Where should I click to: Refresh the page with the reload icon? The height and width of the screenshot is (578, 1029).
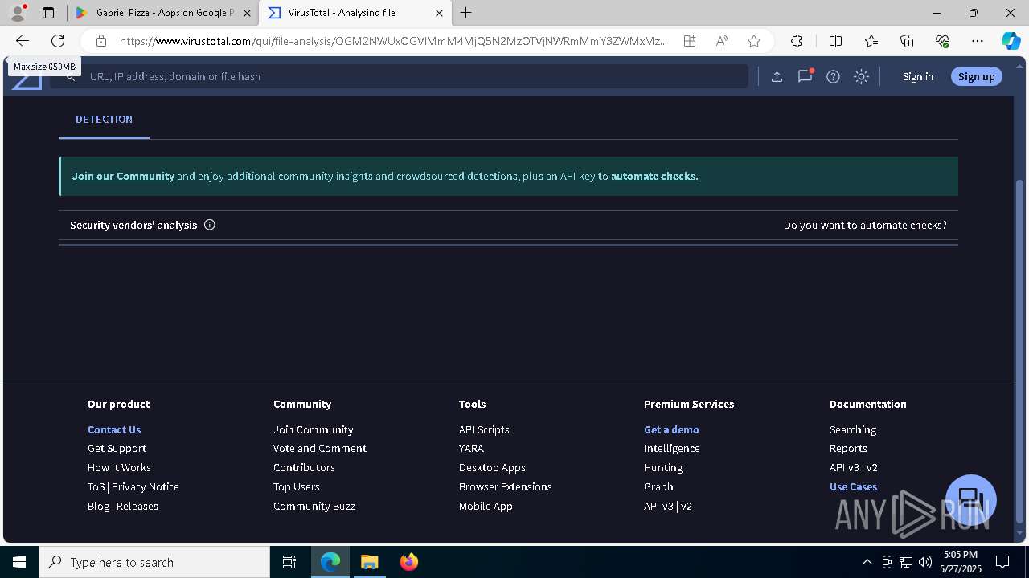(x=58, y=41)
